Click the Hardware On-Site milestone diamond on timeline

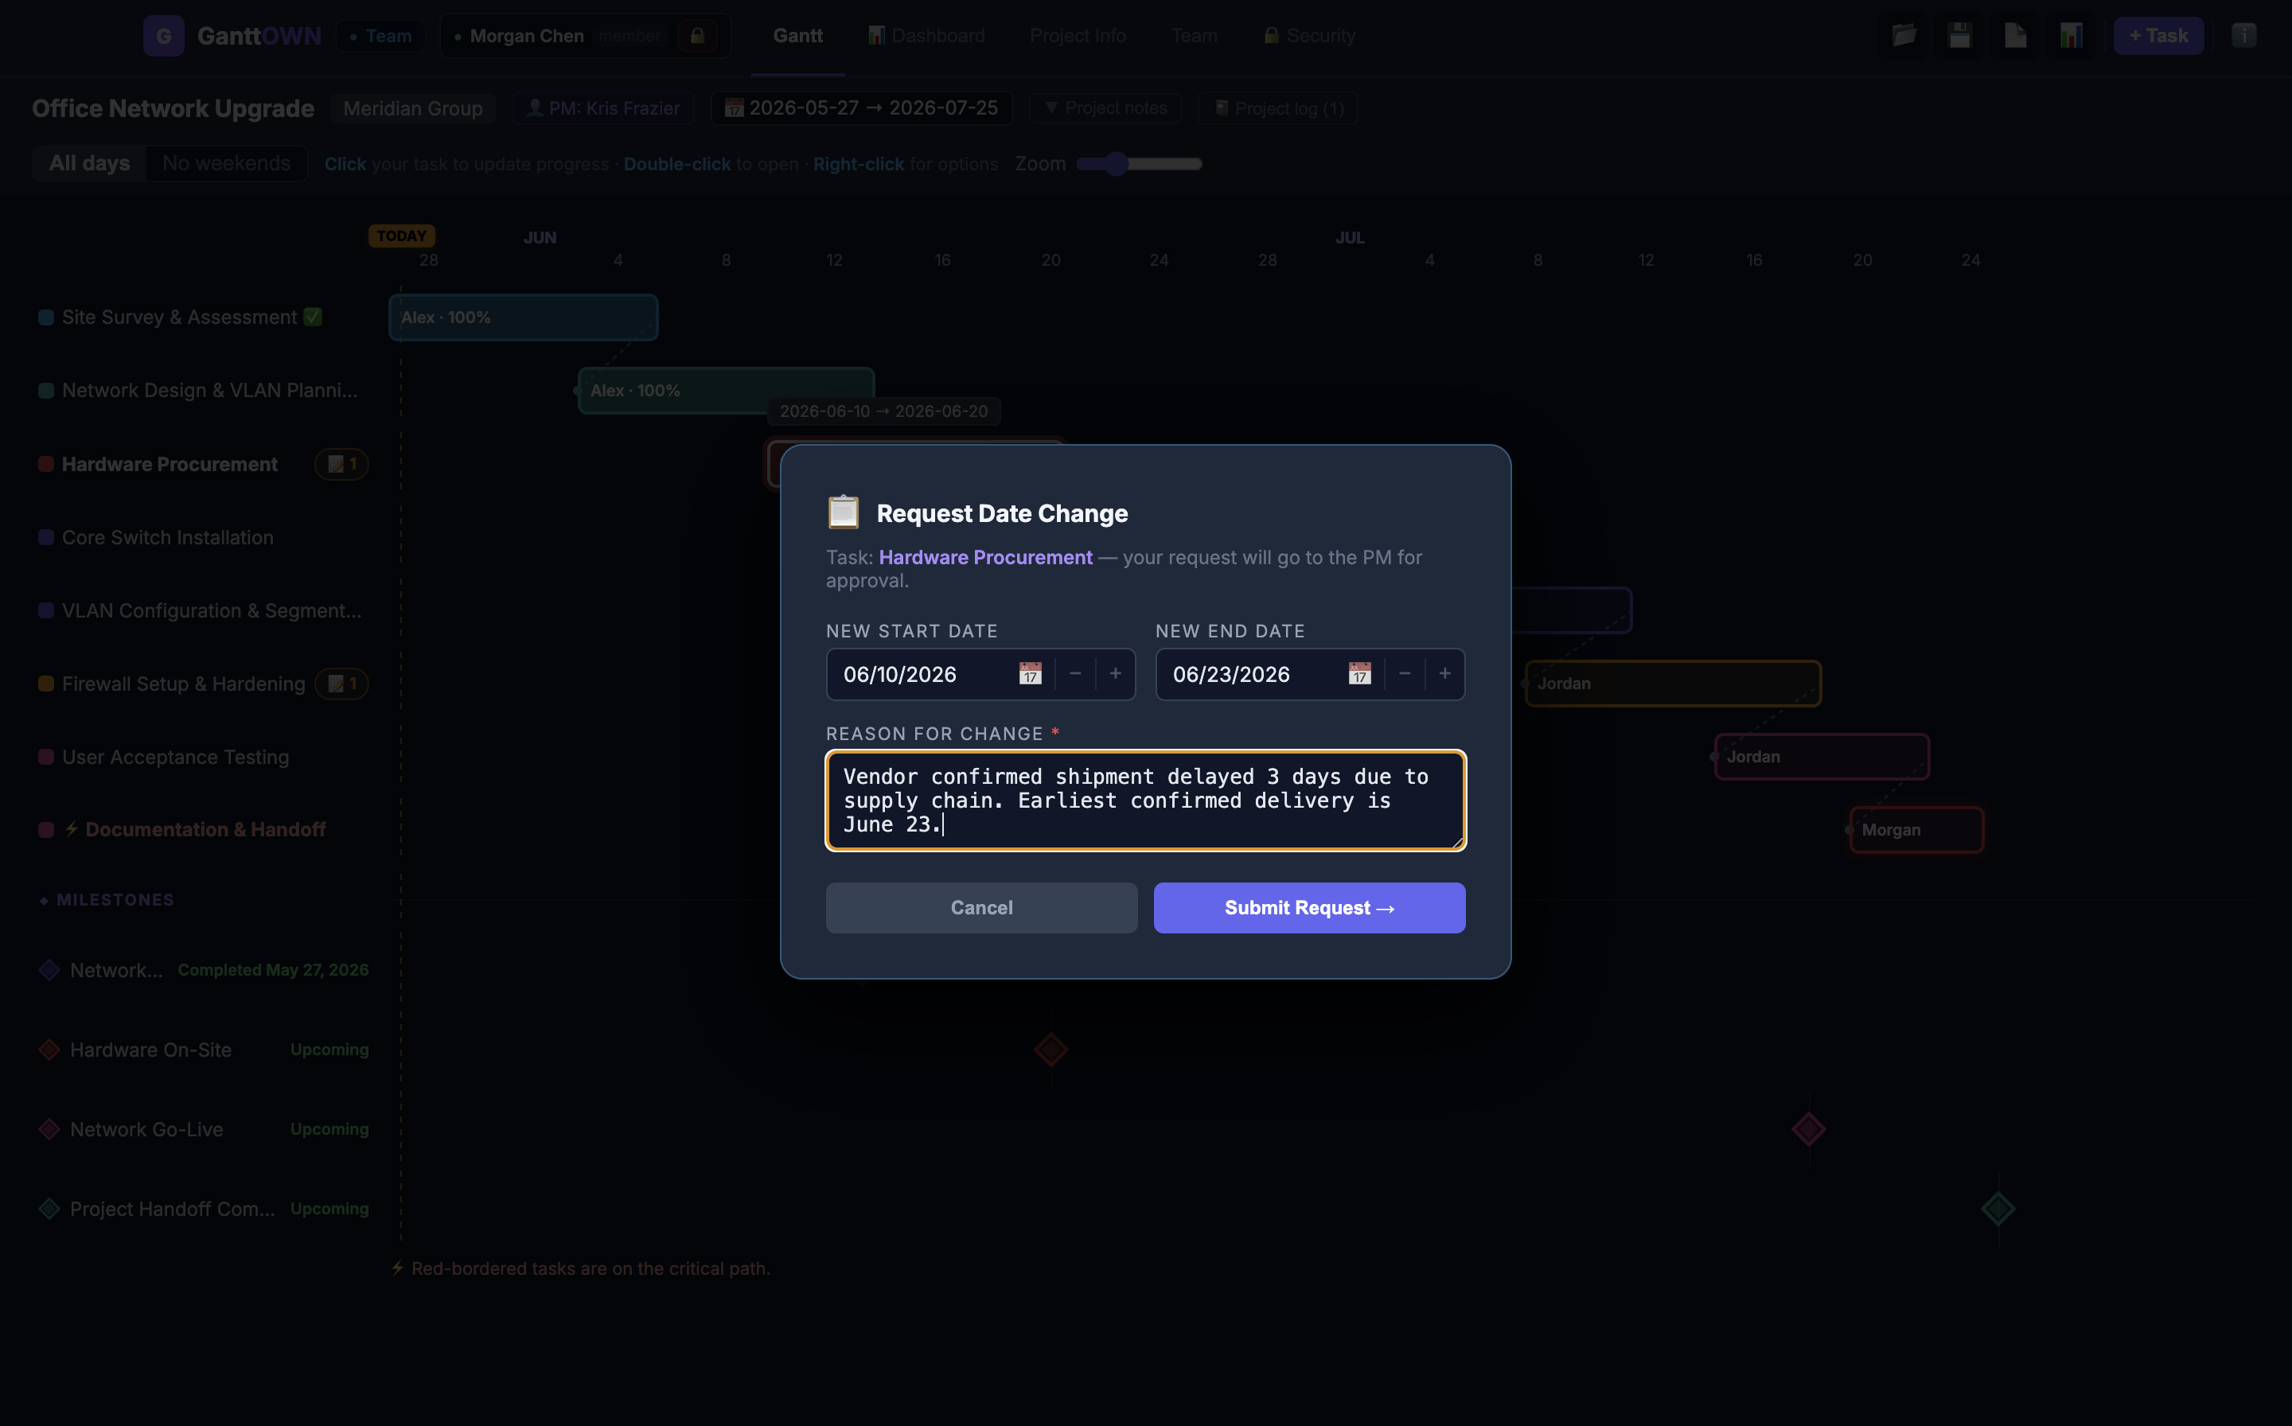pos(1050,1050)
